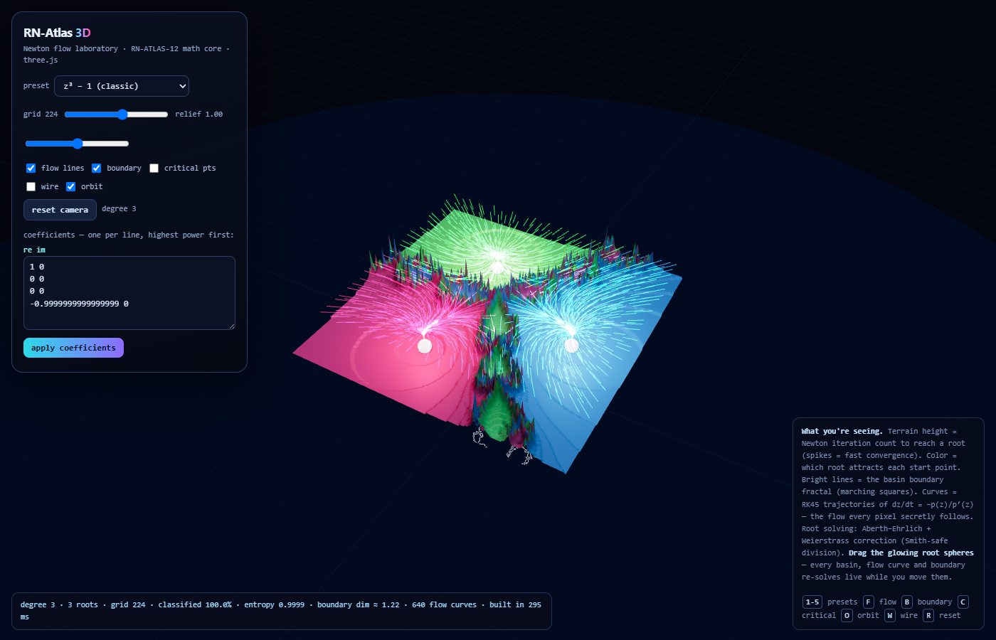996x640 pixels.
Task: Open the preset dropdown z³ − 1 (classic)
Action: click(x=122, y=86)
